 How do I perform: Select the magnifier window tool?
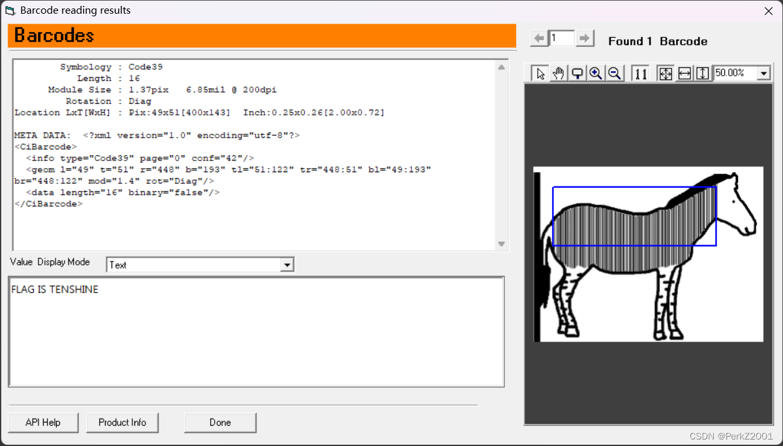[577, 74]
